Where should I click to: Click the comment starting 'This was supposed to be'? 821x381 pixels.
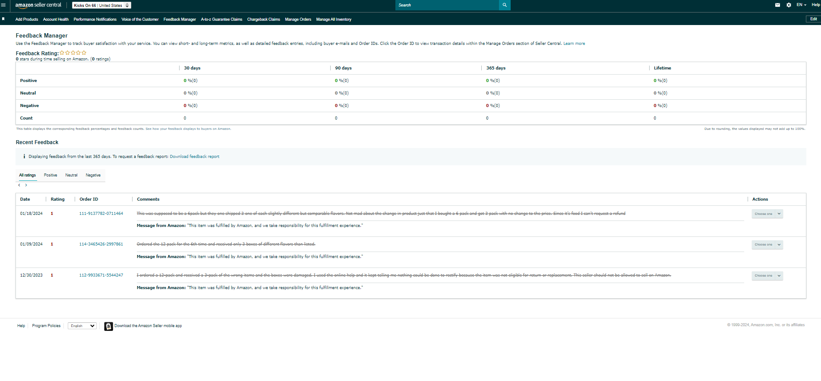click(381, 214)
